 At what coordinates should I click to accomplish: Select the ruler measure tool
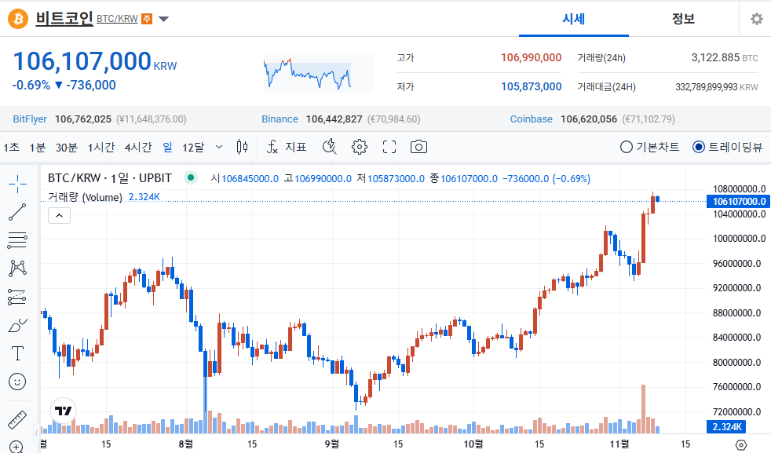coord(18,419)
